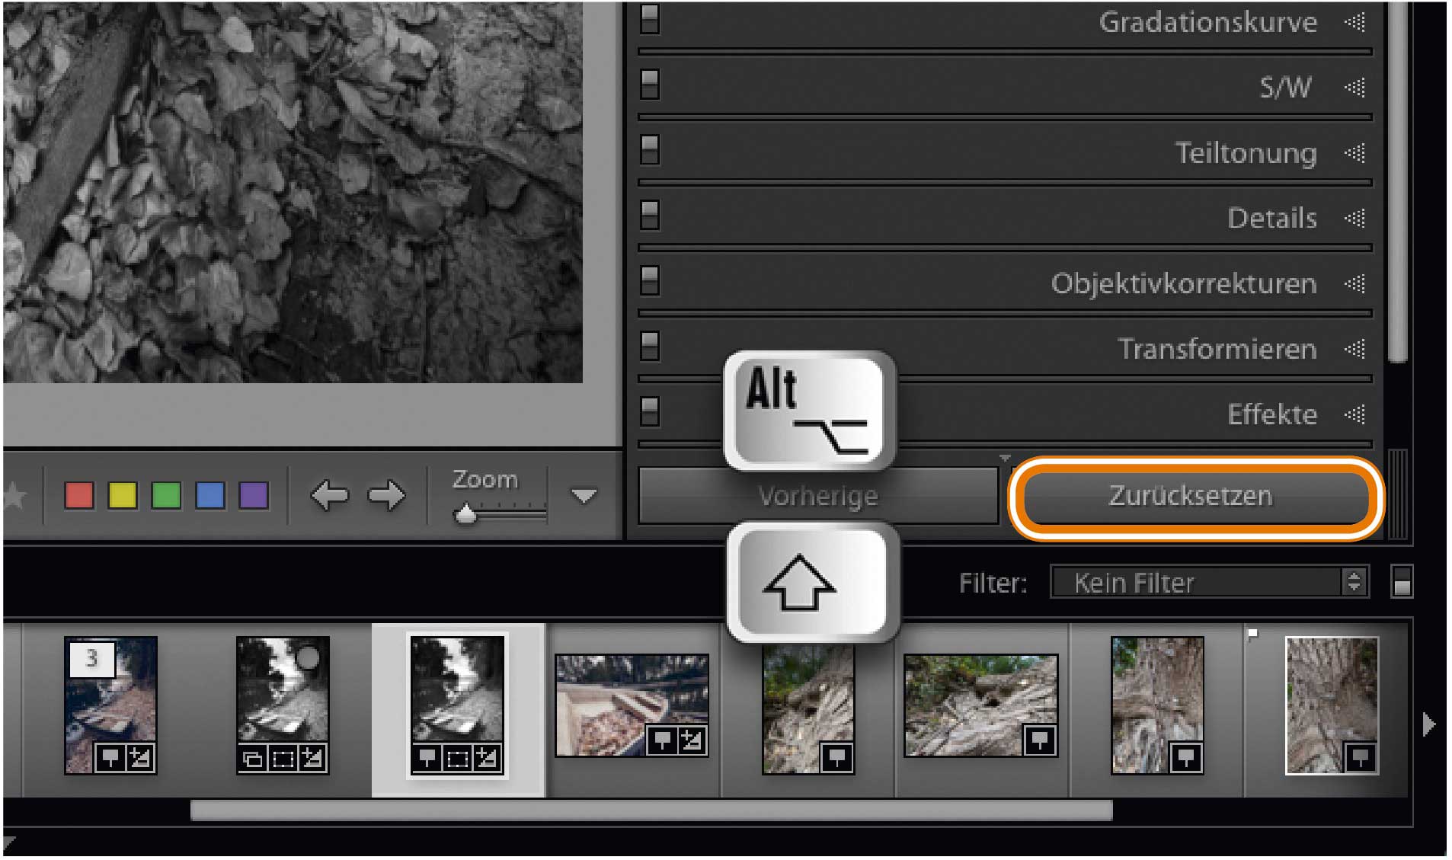Screen dimensions: 1452x860
Task: Toggle the Teiltonung panel switch
Action: (x=650, y=150)
